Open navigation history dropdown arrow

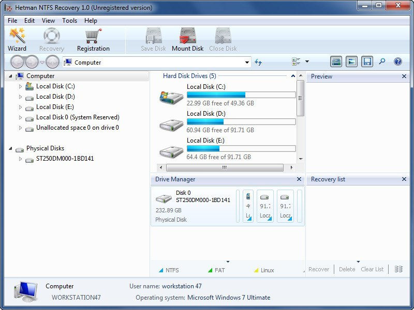[42, 63]
